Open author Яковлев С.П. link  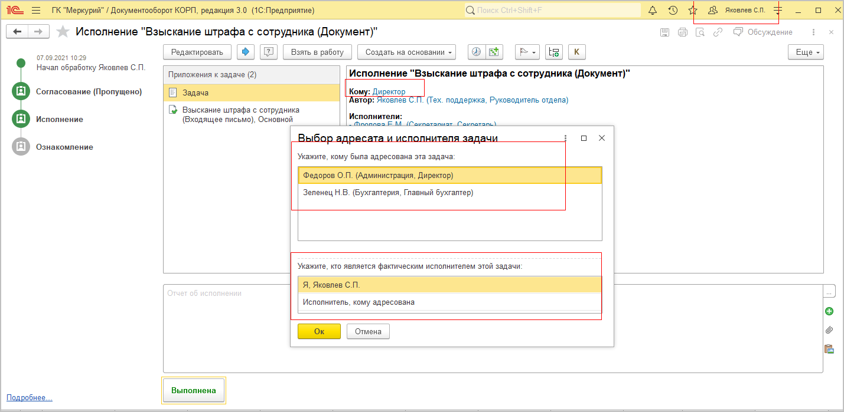click(x=472, y=100)
